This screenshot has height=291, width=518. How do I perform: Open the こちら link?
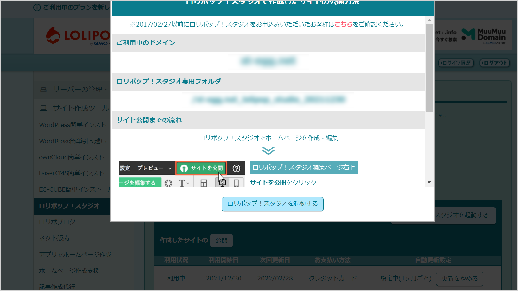tap(343, 24)
